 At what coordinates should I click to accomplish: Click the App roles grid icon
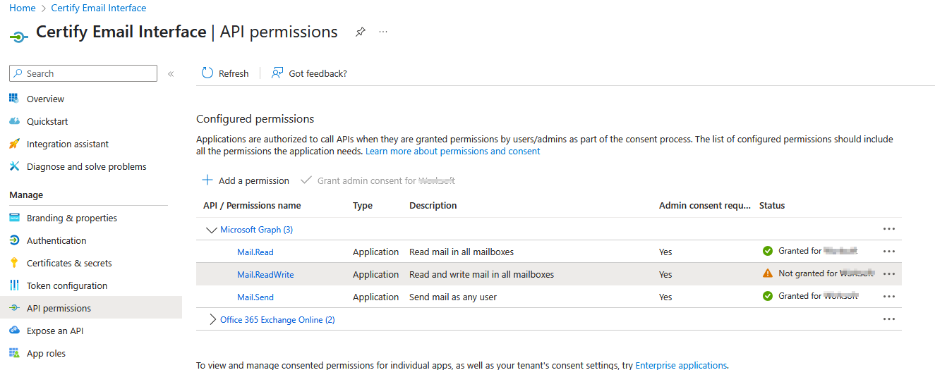pos(14,353)
